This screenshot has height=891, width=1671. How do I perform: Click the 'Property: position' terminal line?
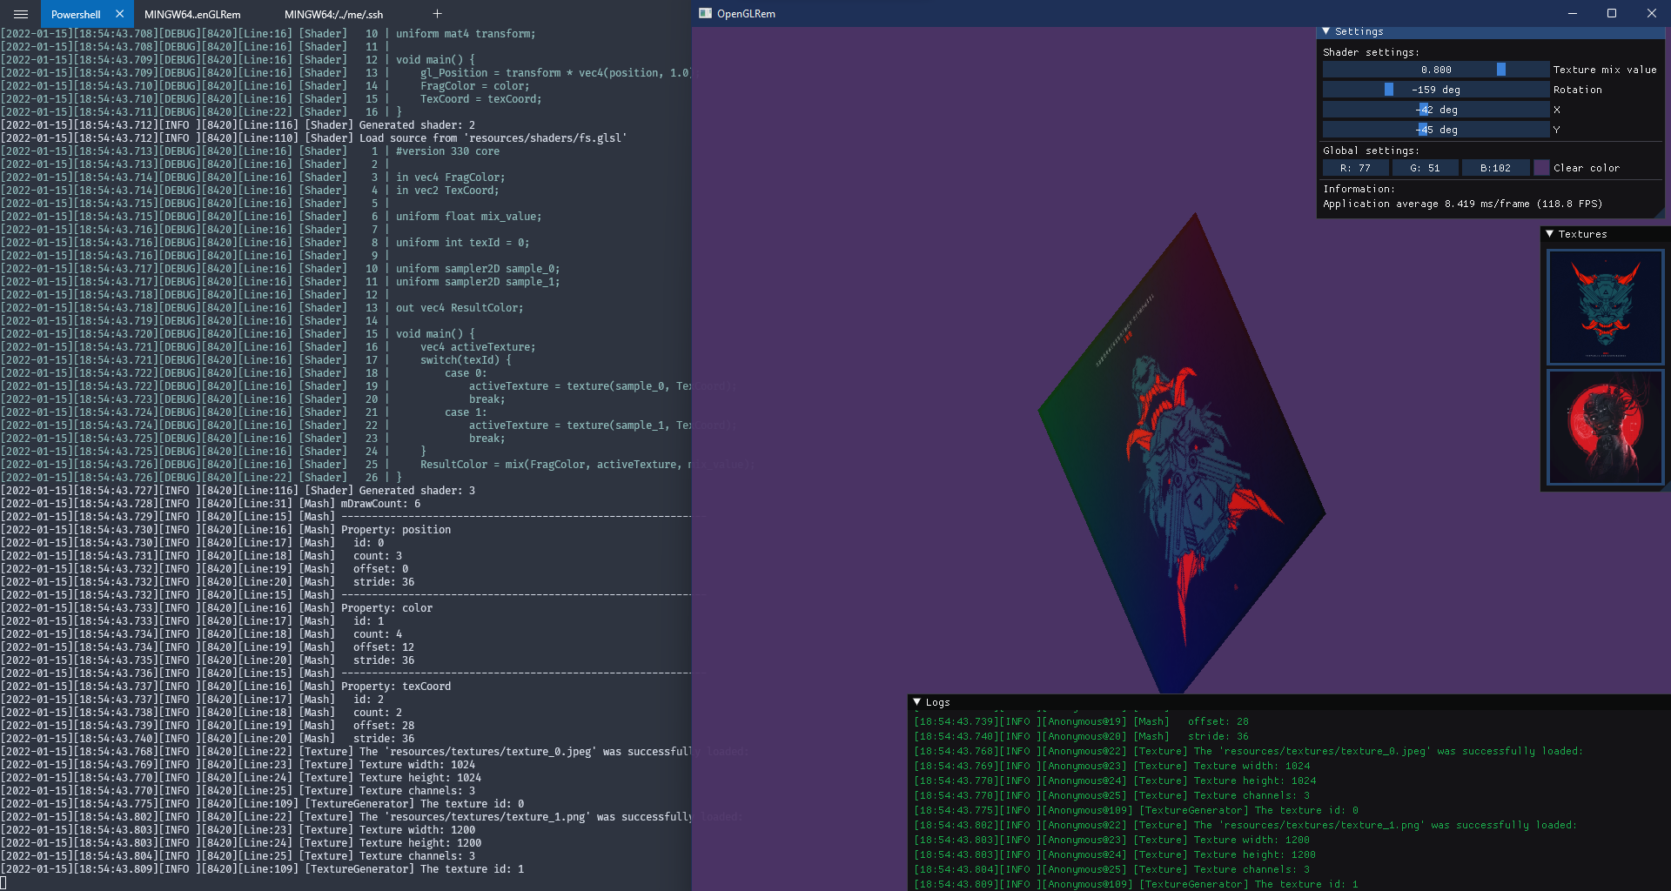click(x=225, y=530)
